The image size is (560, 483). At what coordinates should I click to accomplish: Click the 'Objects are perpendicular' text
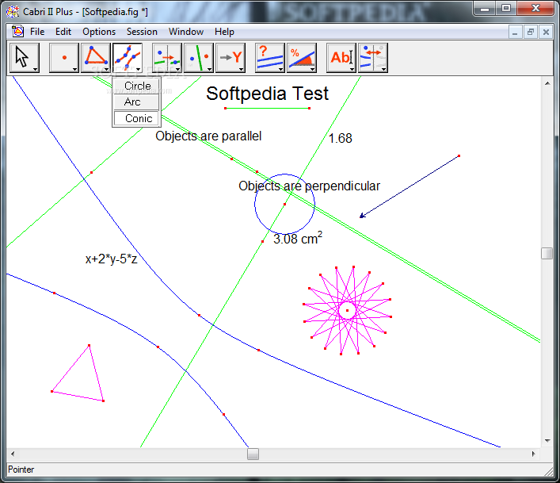tap(309, 186)
